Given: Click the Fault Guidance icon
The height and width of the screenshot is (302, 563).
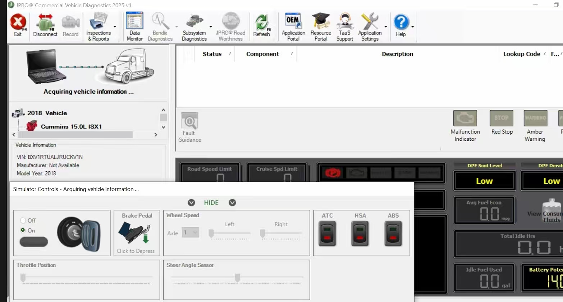Looking at the screenshot, I should click(x=189, y=121).
